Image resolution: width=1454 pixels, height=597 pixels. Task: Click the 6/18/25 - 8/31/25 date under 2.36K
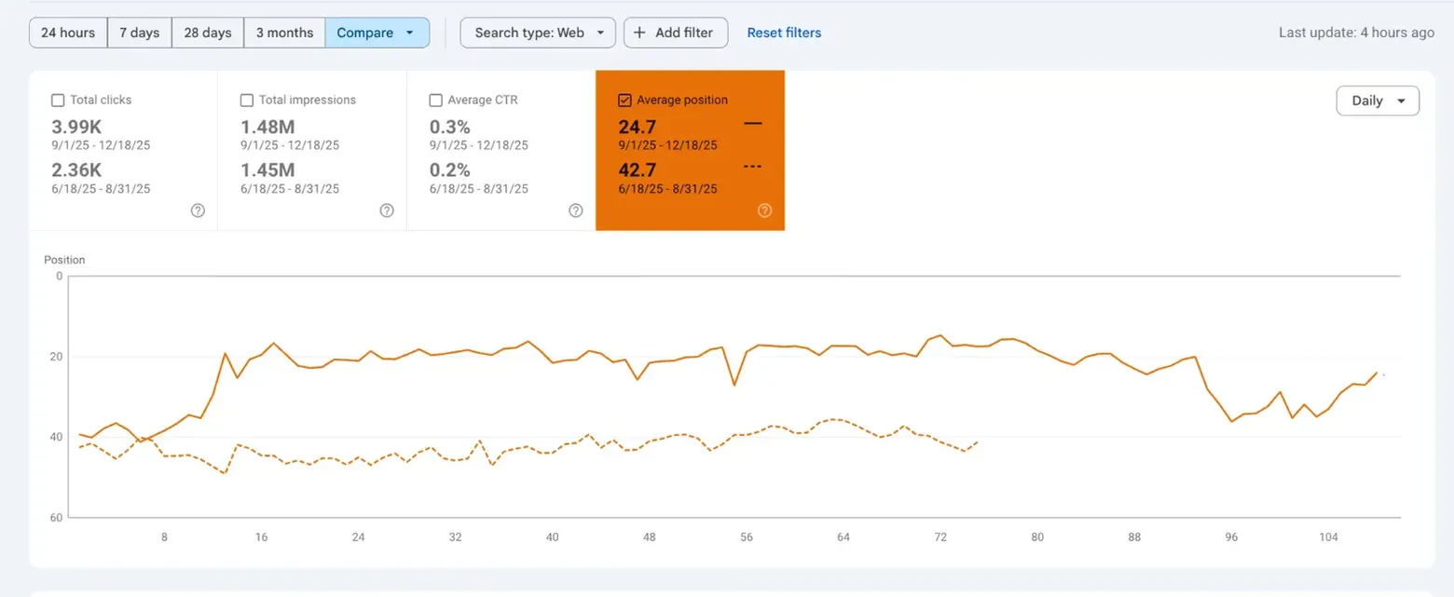tap(101, 189)
